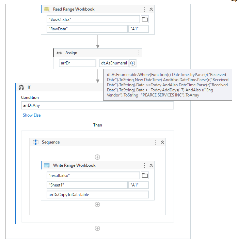Edit the dt.AsEnumerable value expression field

click(x=114, y=63)
